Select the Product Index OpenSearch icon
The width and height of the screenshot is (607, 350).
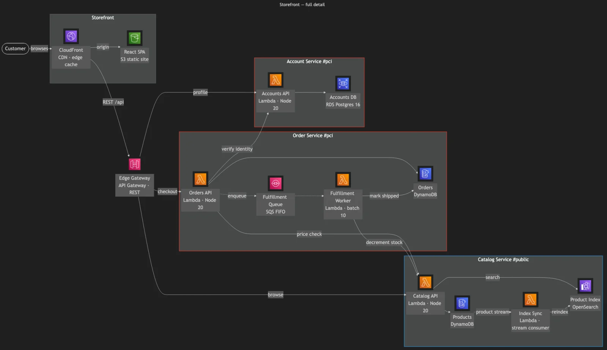tap(585, 286)
